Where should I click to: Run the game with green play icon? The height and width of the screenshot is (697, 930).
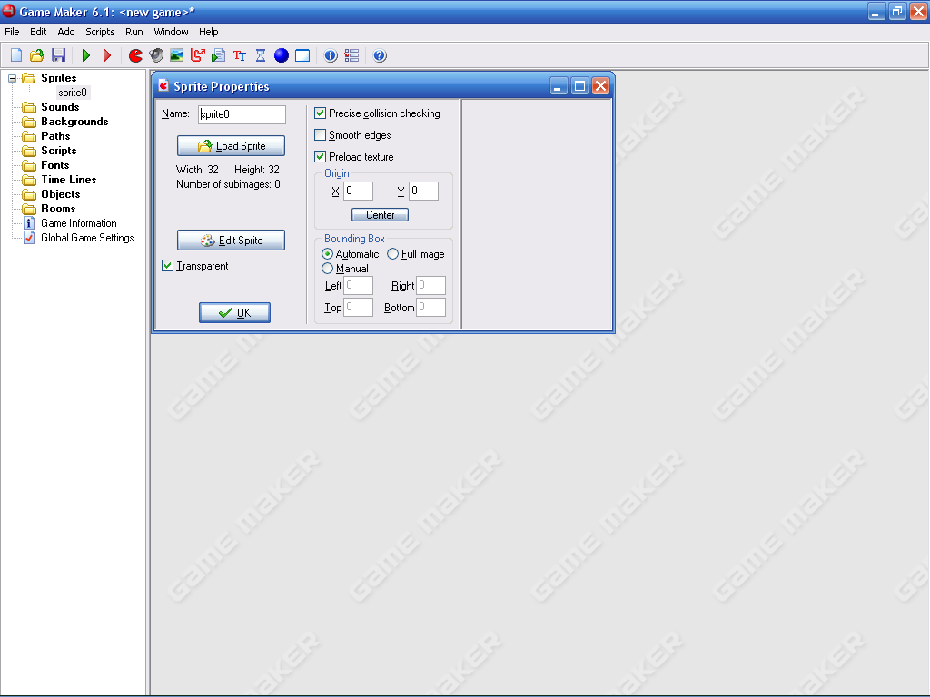[x=86, y=55]
